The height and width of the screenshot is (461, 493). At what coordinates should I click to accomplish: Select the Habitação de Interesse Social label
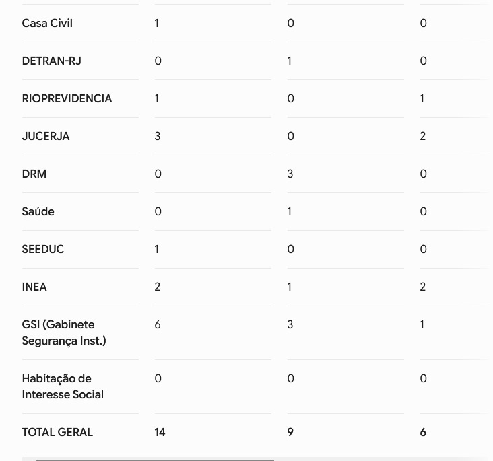point(63,386)
